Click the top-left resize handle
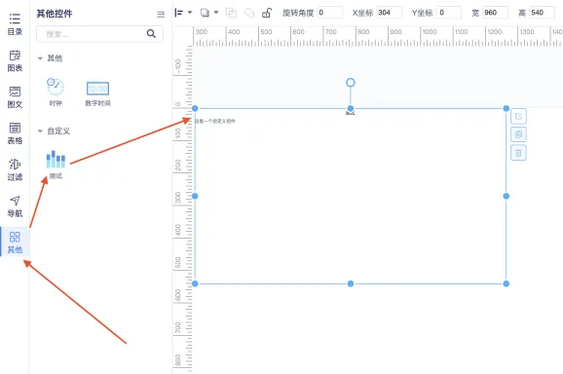 pyautogui.click(x=195, y=108)
